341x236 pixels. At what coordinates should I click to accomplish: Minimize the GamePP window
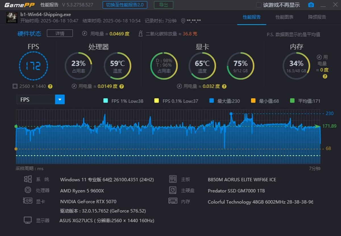(x=323, y=5)
